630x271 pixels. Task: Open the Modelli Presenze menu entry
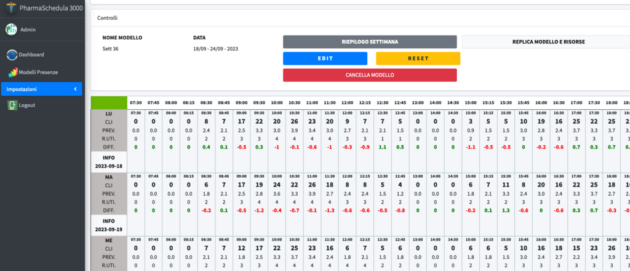click(38, 72)
